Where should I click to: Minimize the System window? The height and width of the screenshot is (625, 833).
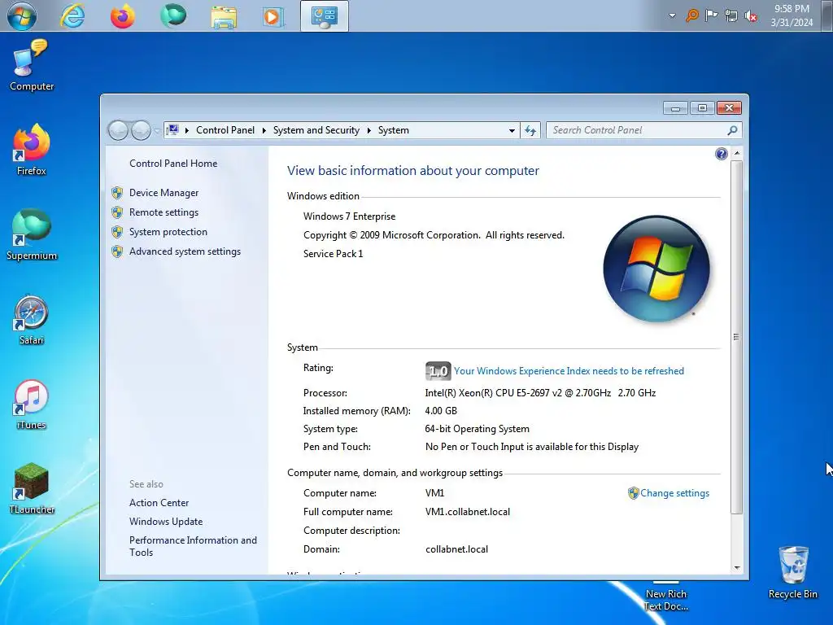675,108
